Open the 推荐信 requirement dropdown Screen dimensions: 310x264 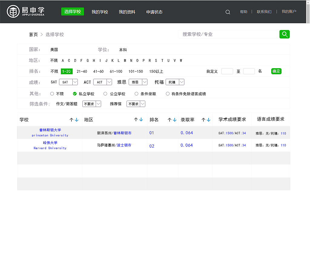point(136,104)
